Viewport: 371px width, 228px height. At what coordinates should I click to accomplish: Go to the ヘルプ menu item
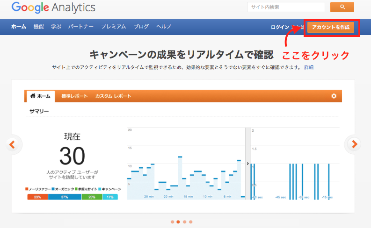(164, 27)
